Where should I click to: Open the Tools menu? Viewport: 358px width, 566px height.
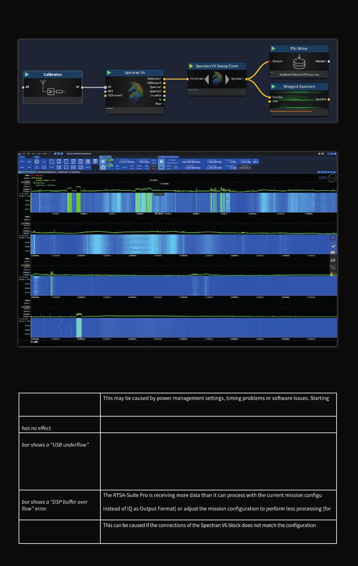(x=39, y=154)
